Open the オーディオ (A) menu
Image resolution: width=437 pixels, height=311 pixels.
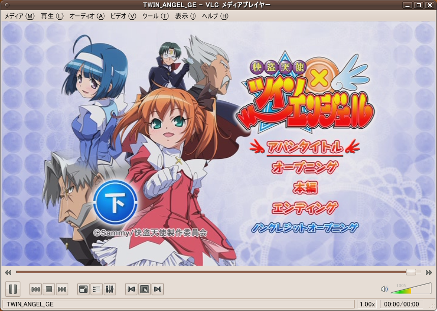87,16
